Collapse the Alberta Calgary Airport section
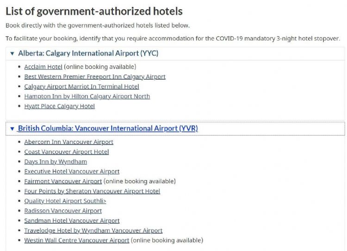The height and width of the screenshot is (251, 347). [x=12, y=53]
